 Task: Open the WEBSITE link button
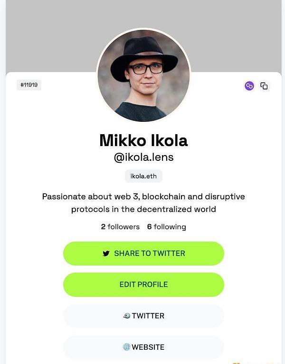tap(143, 347)
